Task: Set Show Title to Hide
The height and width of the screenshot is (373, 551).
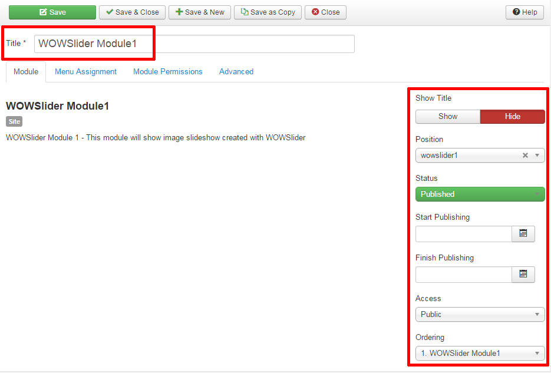Action: 512,117
